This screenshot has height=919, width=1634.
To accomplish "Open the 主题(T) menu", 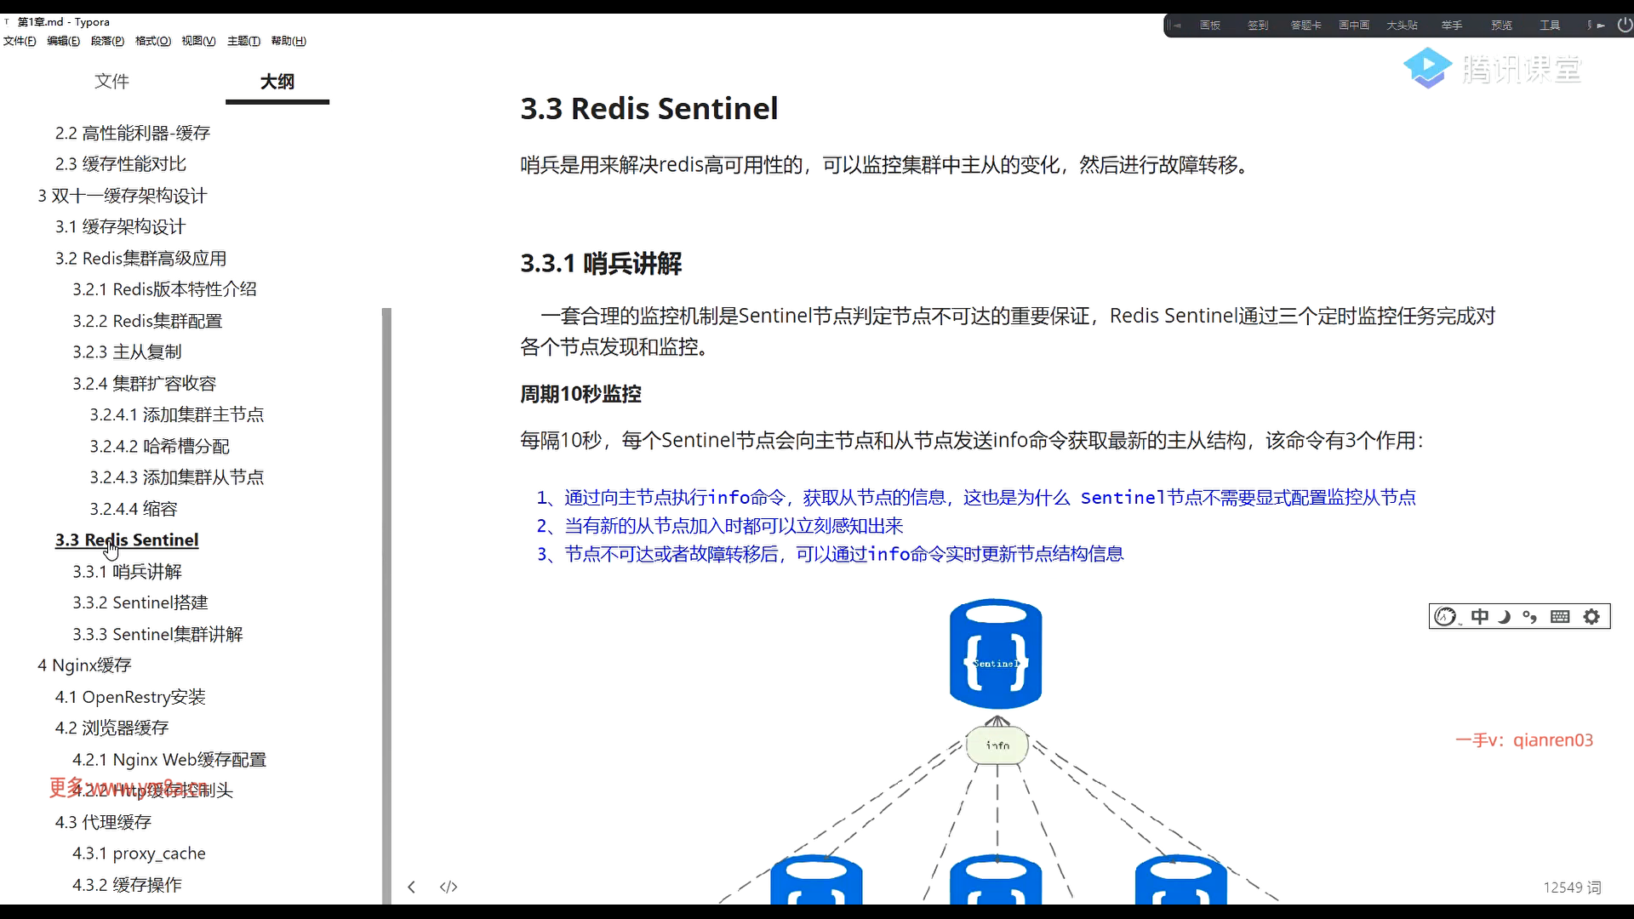I will click(243, 41).
